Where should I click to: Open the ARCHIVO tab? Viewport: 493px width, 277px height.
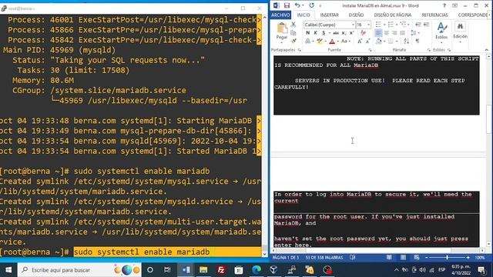click(x=280, y=15)
